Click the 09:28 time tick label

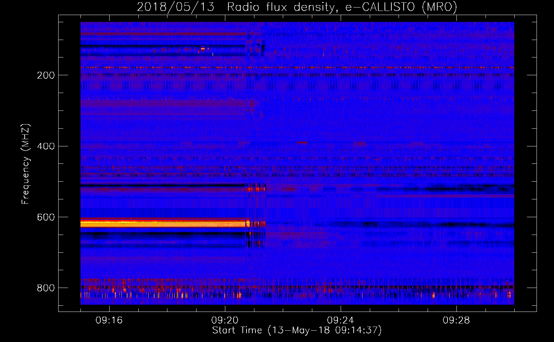(456, 320)
